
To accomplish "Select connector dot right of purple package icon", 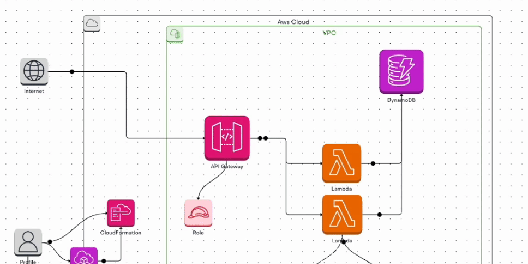I will 103,261.
